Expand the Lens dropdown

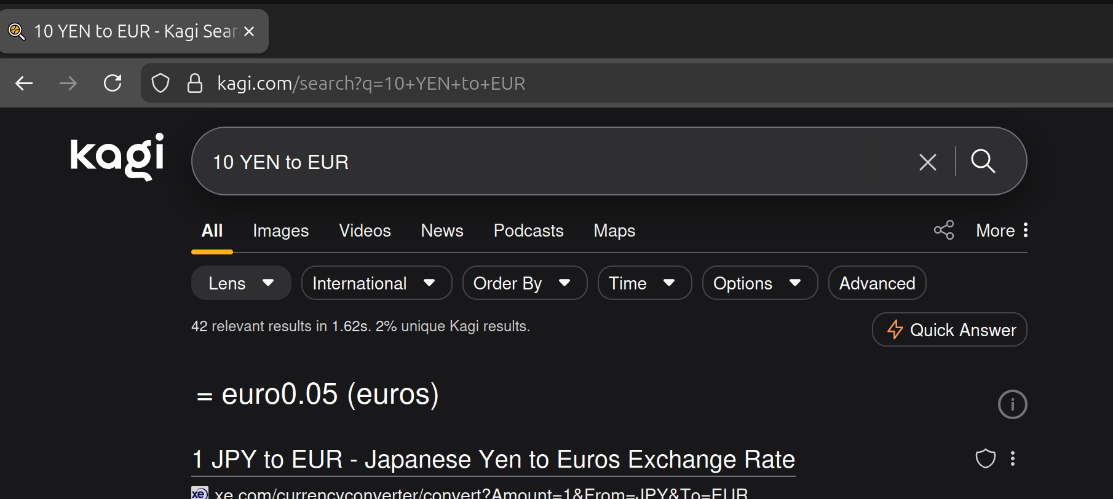coord(241,283)
